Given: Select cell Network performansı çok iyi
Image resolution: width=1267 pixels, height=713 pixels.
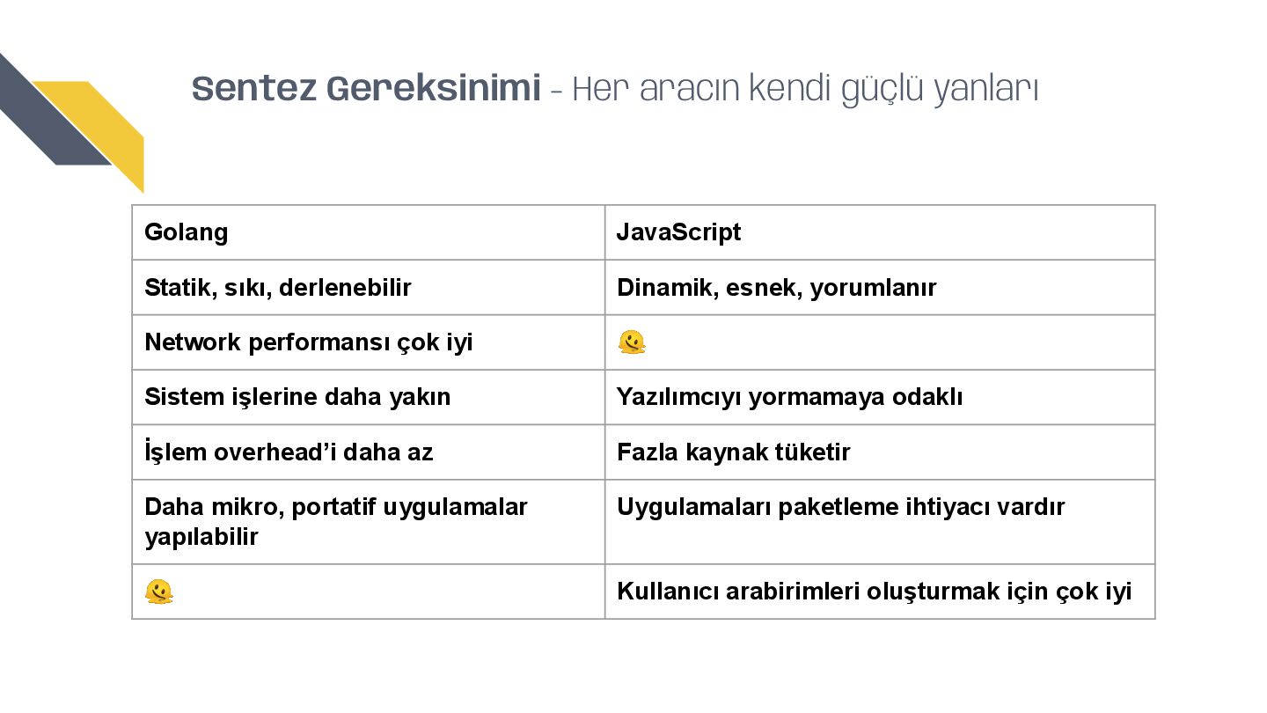Looking at the screenshot, I should coord(369,342).
